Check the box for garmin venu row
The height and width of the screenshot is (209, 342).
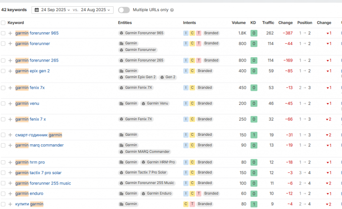click(3, 104)
